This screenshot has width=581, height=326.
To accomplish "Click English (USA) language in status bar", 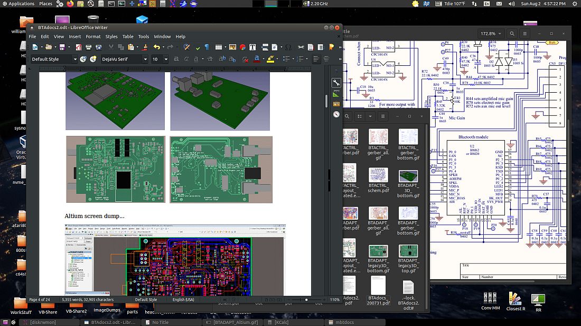I will click(x=183, y=300).
